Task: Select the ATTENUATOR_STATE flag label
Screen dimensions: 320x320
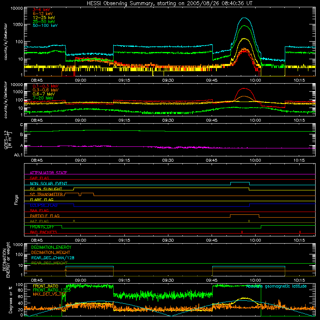Action: 48,173
